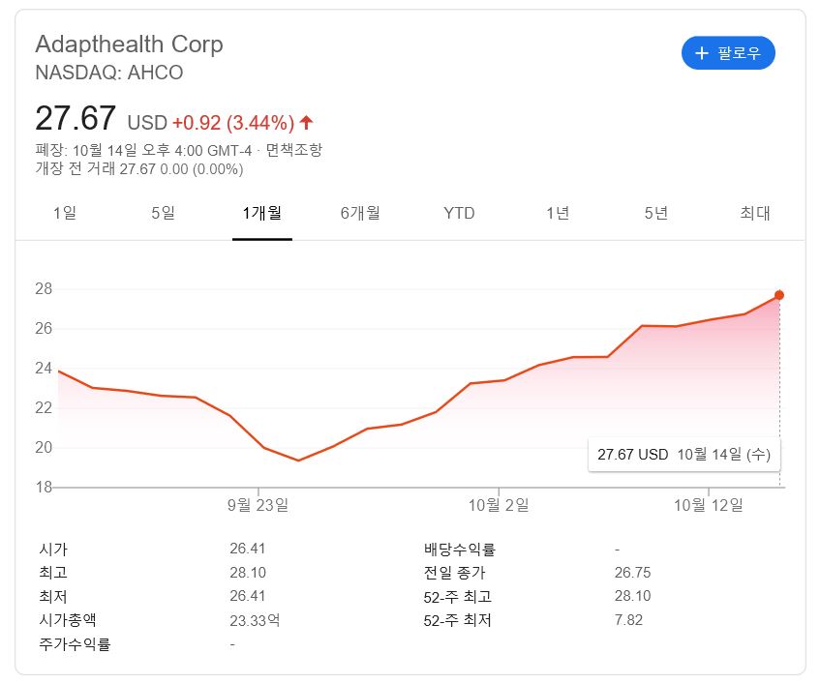Switch chart to YTD
Screen dimensions: 820x684
pyautogui.click(x=459, y=213)
